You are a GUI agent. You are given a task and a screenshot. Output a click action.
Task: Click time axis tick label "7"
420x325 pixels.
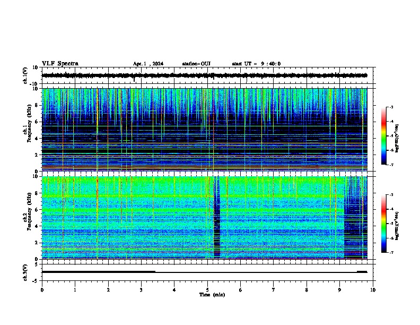click(274, 290)
